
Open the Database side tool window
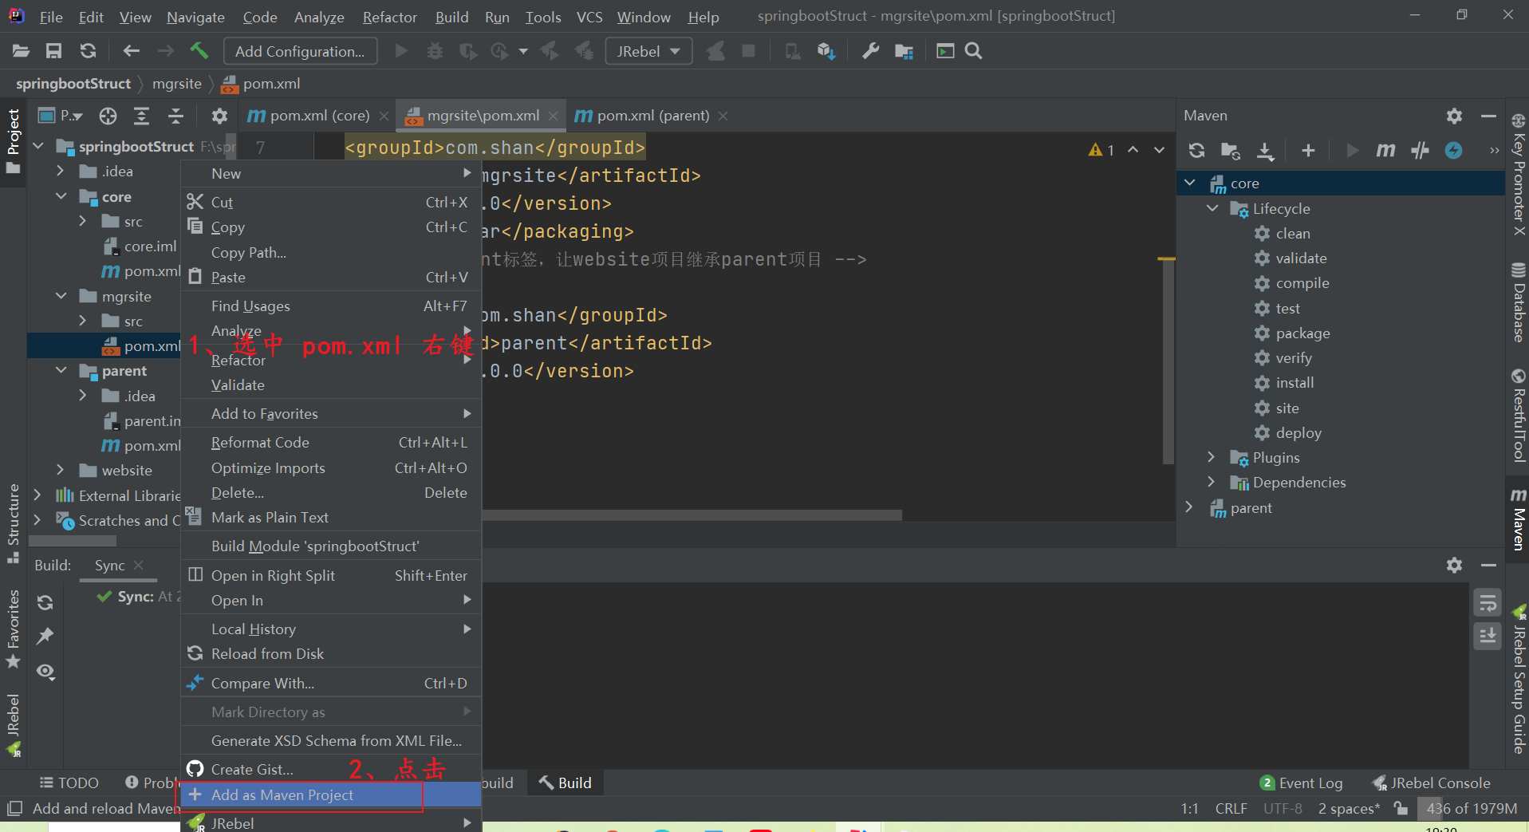tap(1519, 303)
